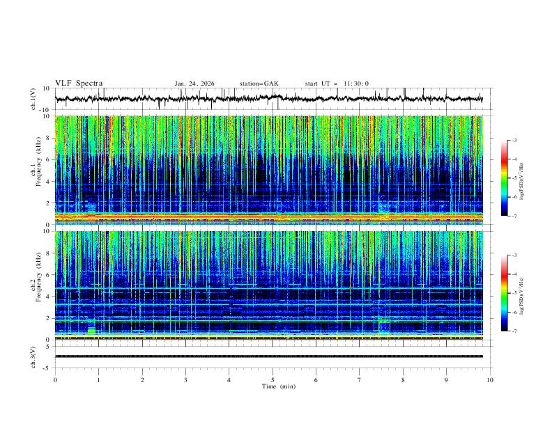Click time axis tick label '0'
The width and height of the screenshot is (552, 426).
tap(55, 380)
